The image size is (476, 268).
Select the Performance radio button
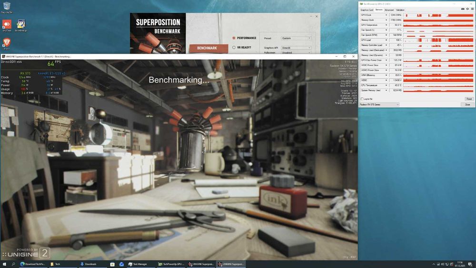tap(234, 38)
